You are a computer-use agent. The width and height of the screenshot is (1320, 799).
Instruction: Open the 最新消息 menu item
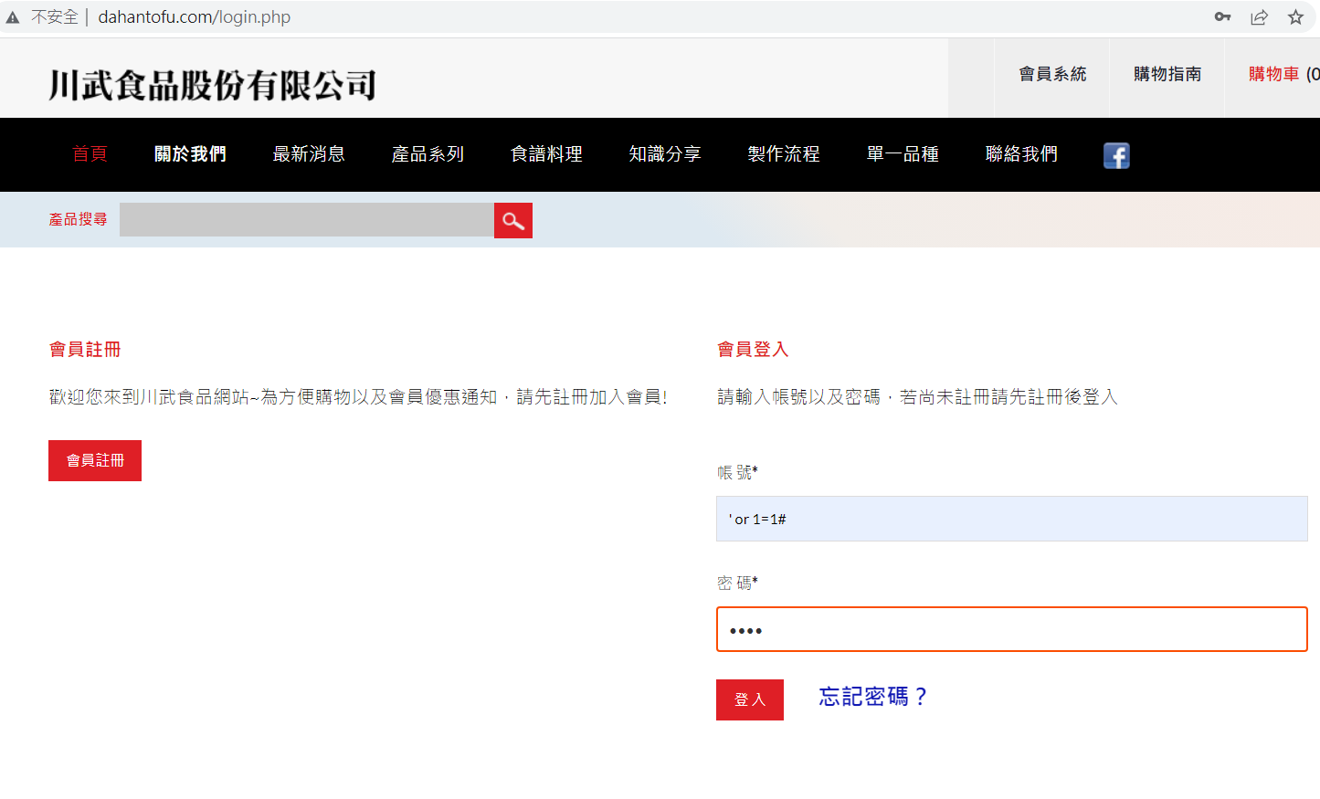pyautogui.click(x=309, y=153)
